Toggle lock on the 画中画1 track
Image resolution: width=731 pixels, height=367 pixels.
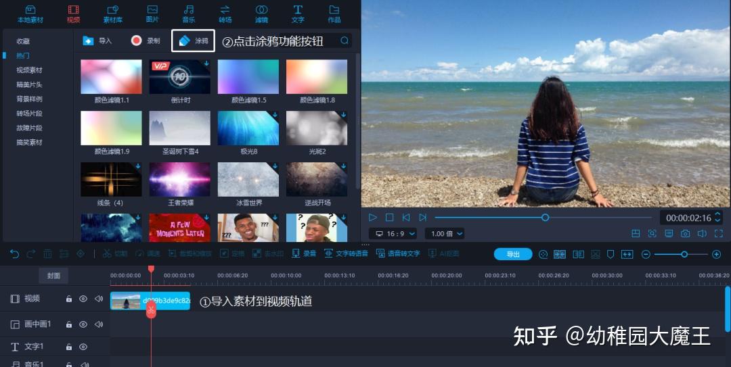pyautogui.click(x=69, y=324)
